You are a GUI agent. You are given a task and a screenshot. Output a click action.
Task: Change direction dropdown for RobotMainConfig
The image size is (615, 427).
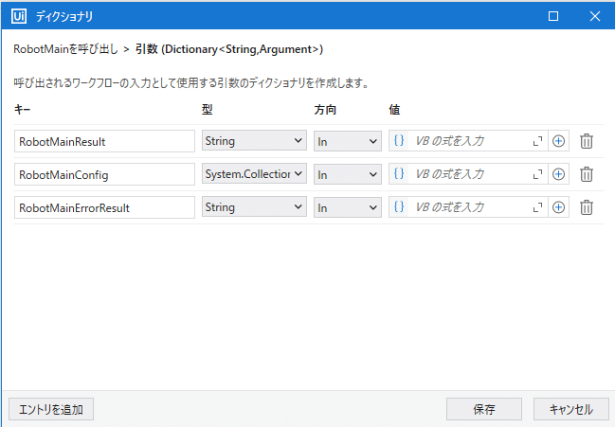click(348, 175)
